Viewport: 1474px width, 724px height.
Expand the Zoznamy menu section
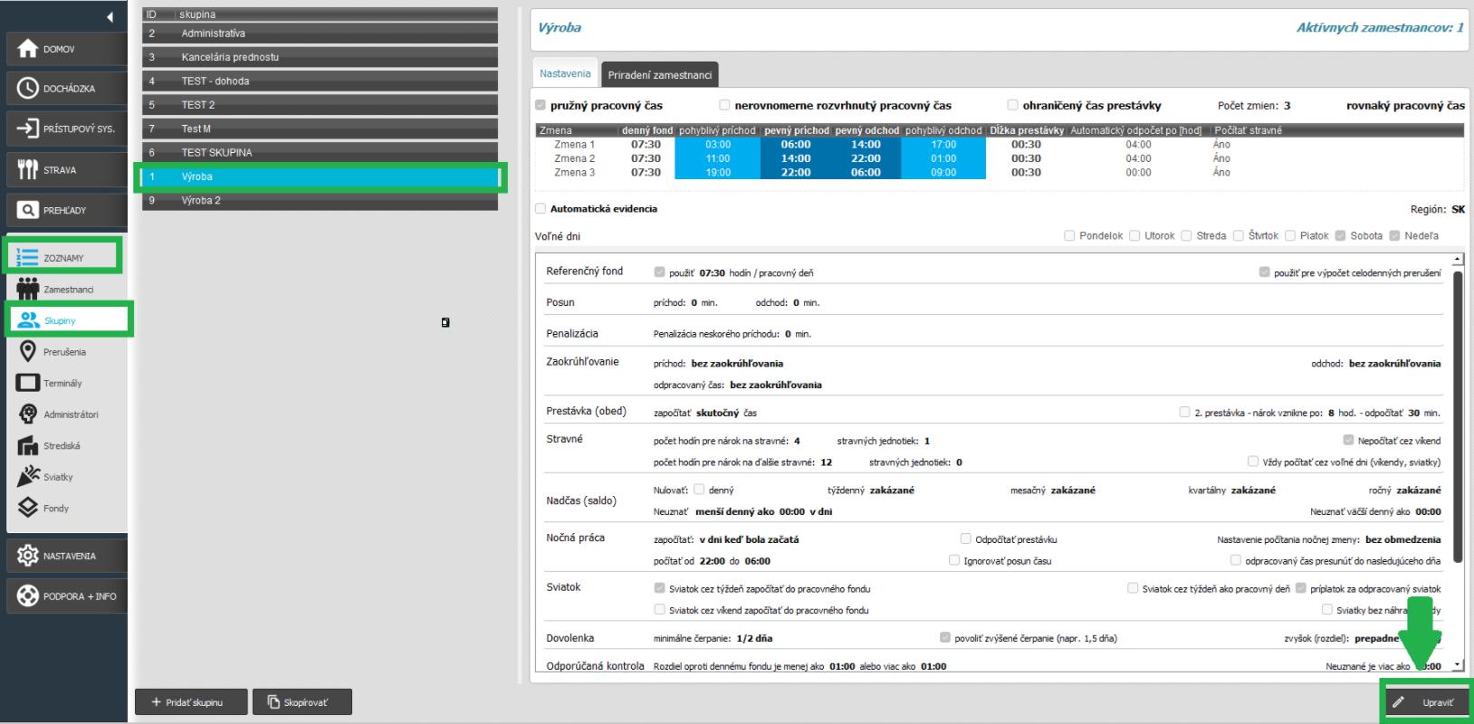tap(63, 258)
